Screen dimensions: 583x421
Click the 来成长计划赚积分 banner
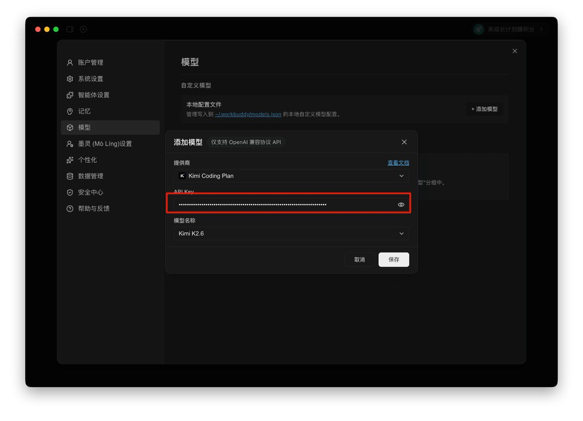point(511,29)
